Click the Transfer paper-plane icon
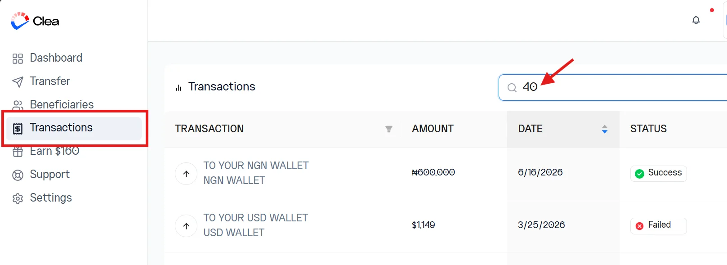Screen dimensions: 727x265 [x=18, y=81]
